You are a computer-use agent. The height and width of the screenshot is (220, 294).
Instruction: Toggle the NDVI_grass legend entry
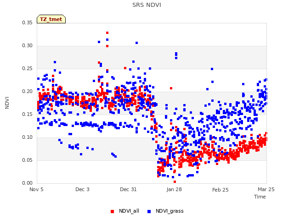click(165, 211)
